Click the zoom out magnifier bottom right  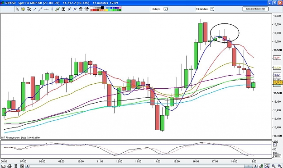[273, 166]
